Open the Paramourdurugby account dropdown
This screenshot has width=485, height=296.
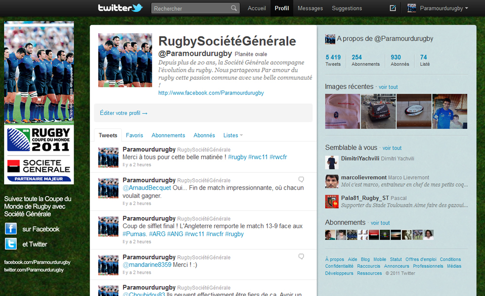[x=444, y=8]
